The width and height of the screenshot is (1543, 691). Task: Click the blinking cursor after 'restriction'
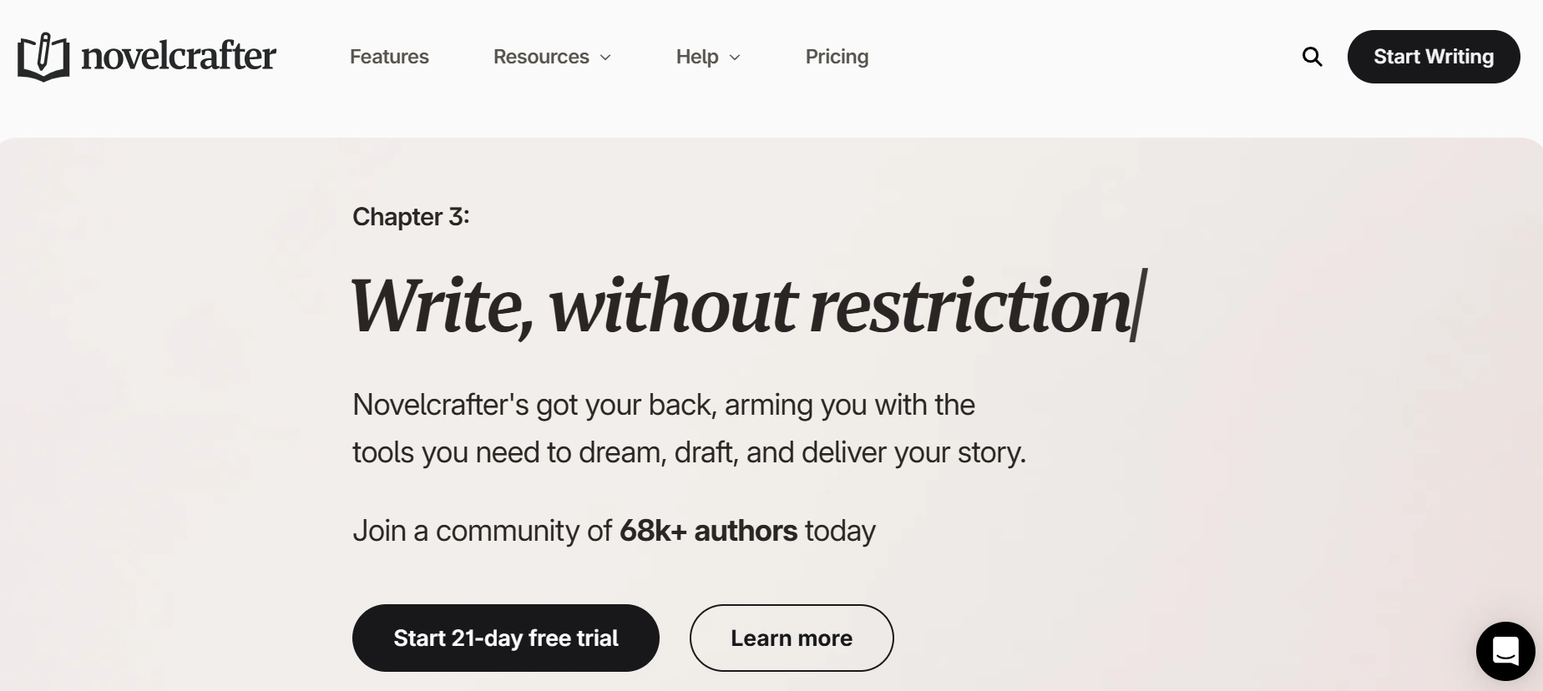(1140, 305)
